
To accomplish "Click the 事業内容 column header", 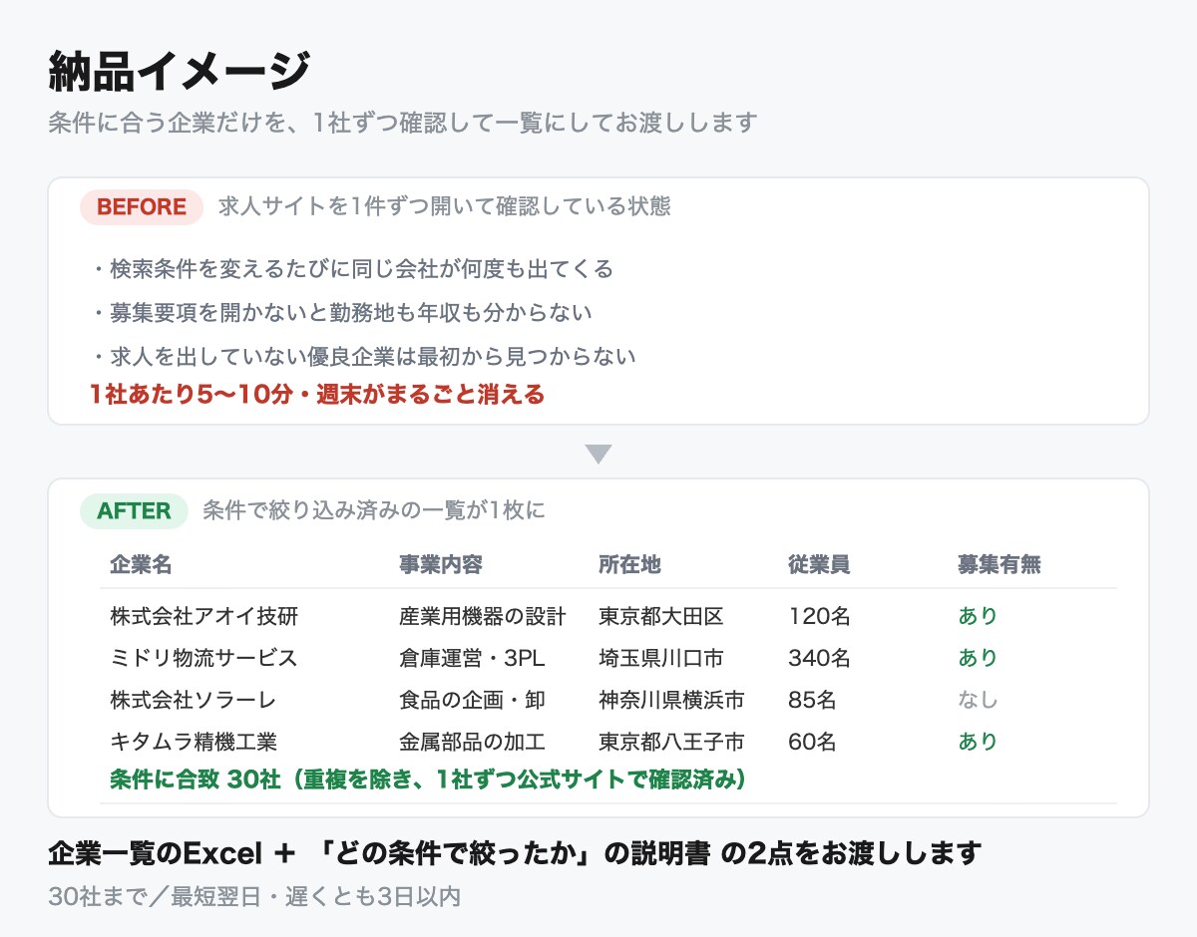I will tap(441, 565).
